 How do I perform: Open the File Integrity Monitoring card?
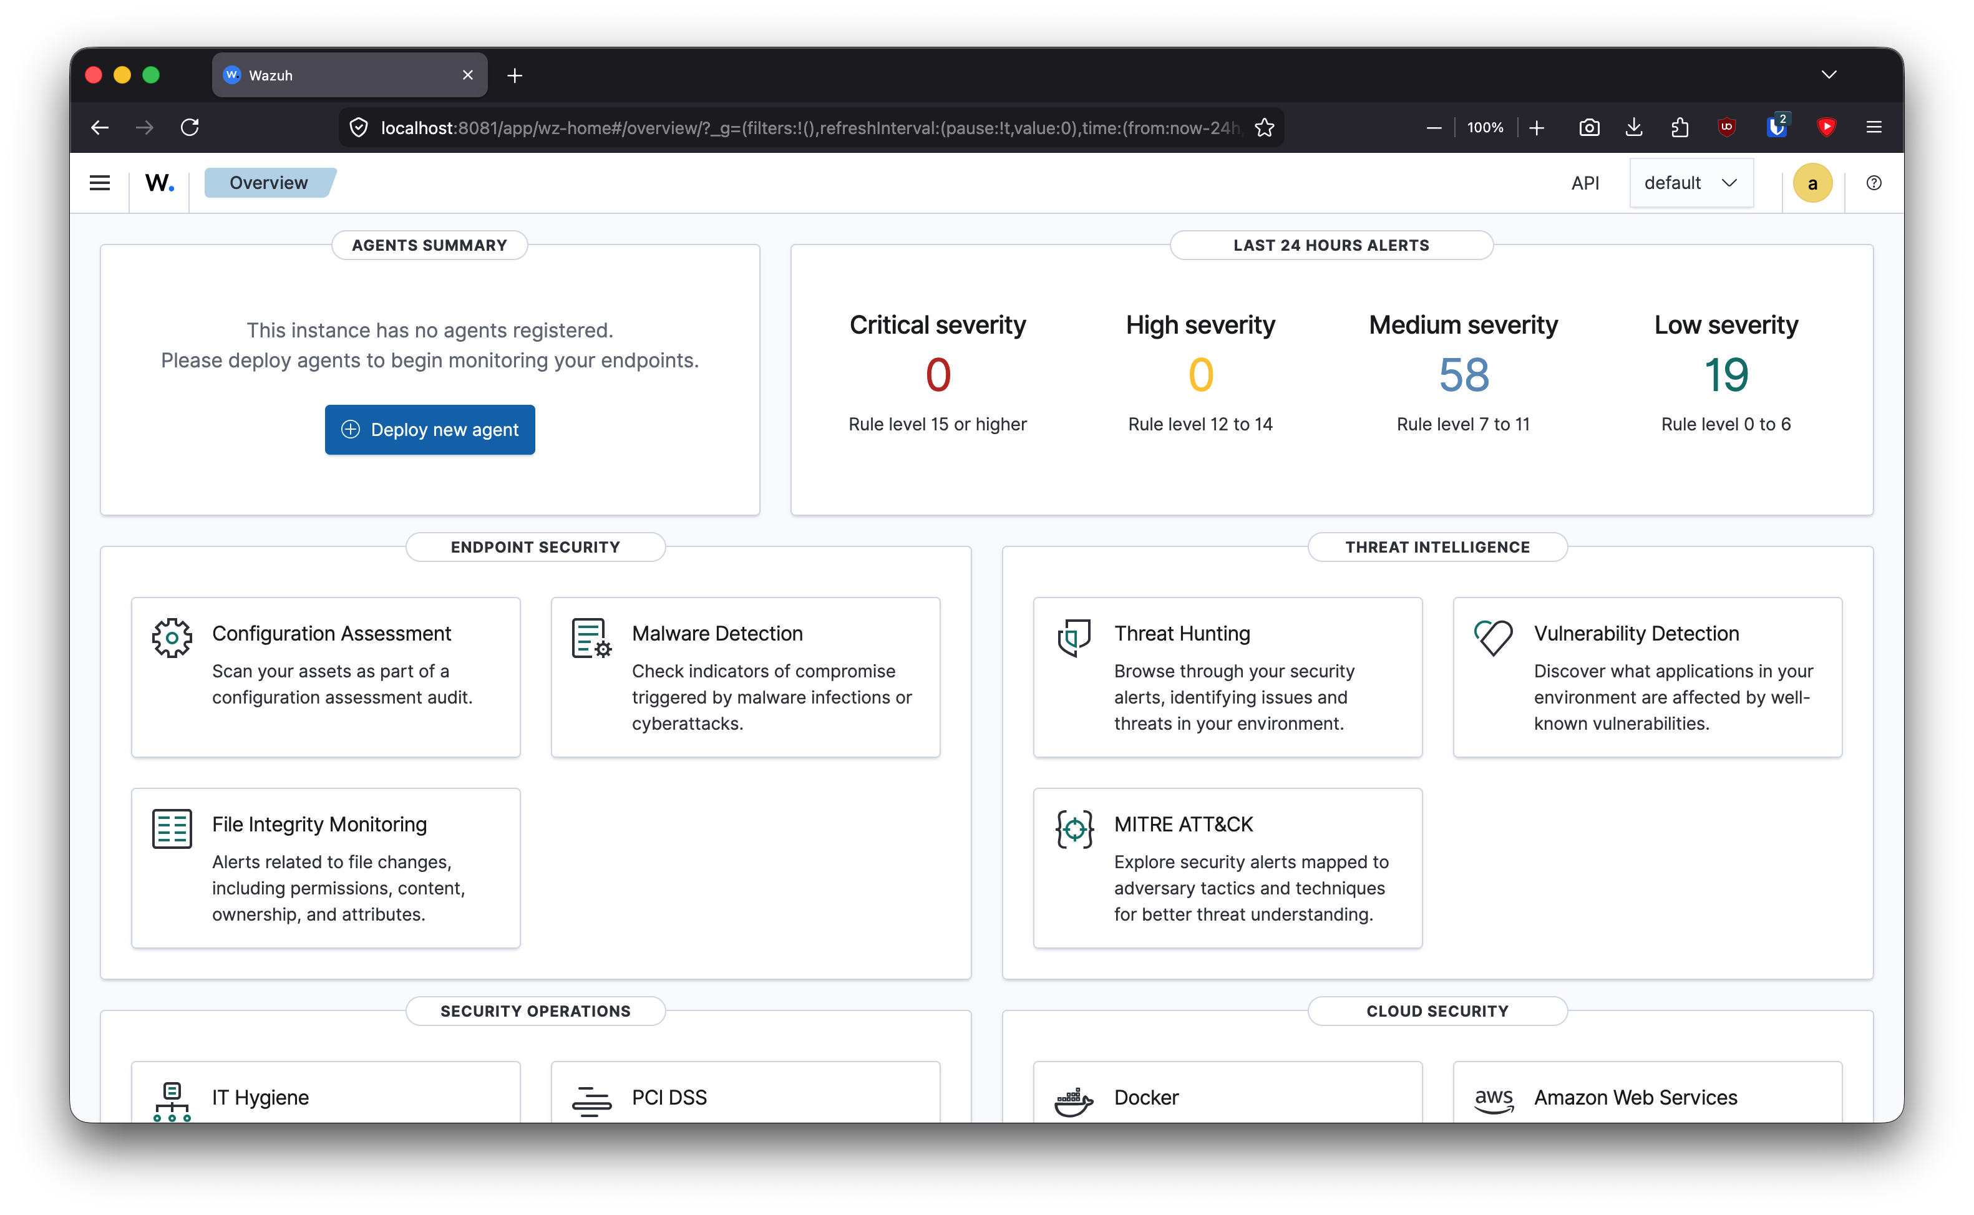point(326,868)
